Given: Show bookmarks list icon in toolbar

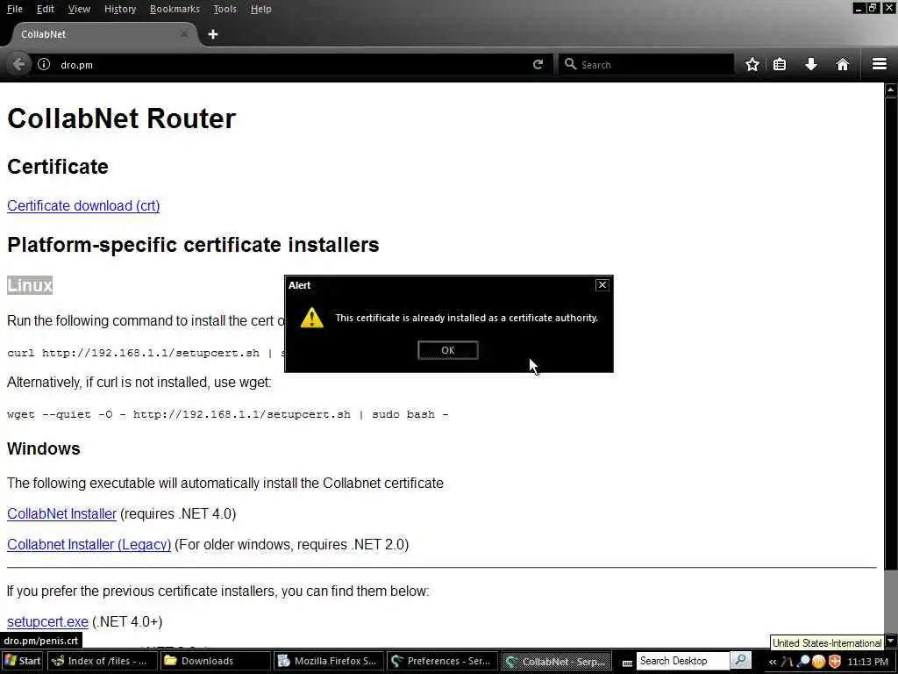Looking at the screenshot, I should (780, 64).
